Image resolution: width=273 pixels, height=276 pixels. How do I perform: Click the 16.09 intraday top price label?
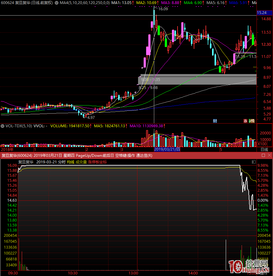click(12, 166)
